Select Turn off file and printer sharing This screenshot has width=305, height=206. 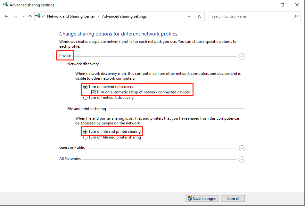click(85, 137)
